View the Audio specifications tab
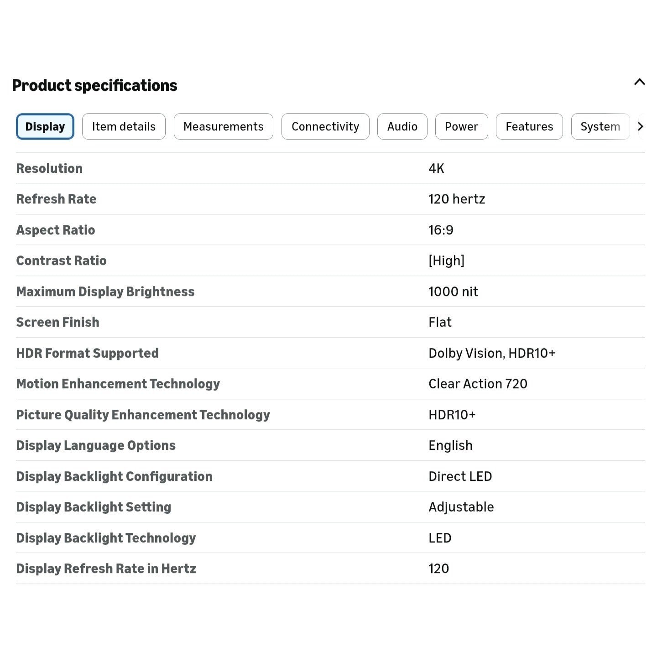The image size is (657, 657). pos(402,126)
